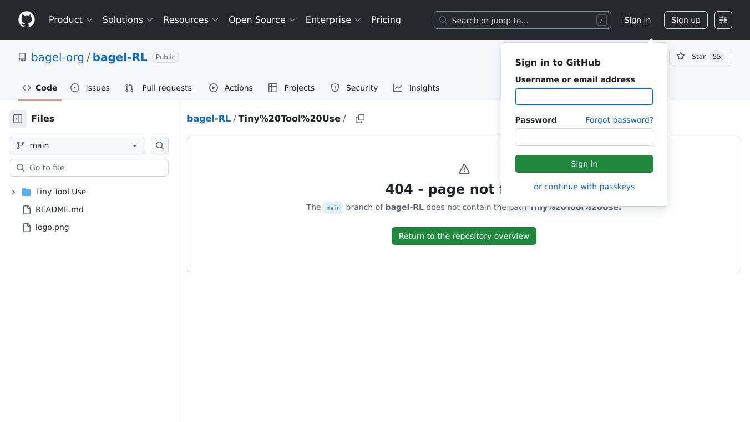The height and width of the screenshot is (422, 750).
Task: Click bagel-RL in the path breadcrumb
Action: coord(209,119)
